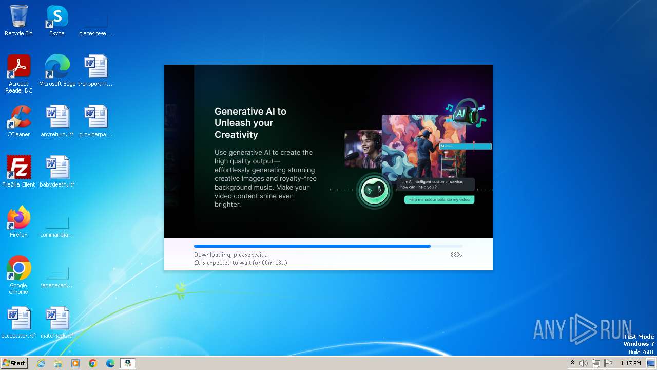Viewport: 657px width, 370px height.
Task: Open the Windows Start menu
Action: 14,363
